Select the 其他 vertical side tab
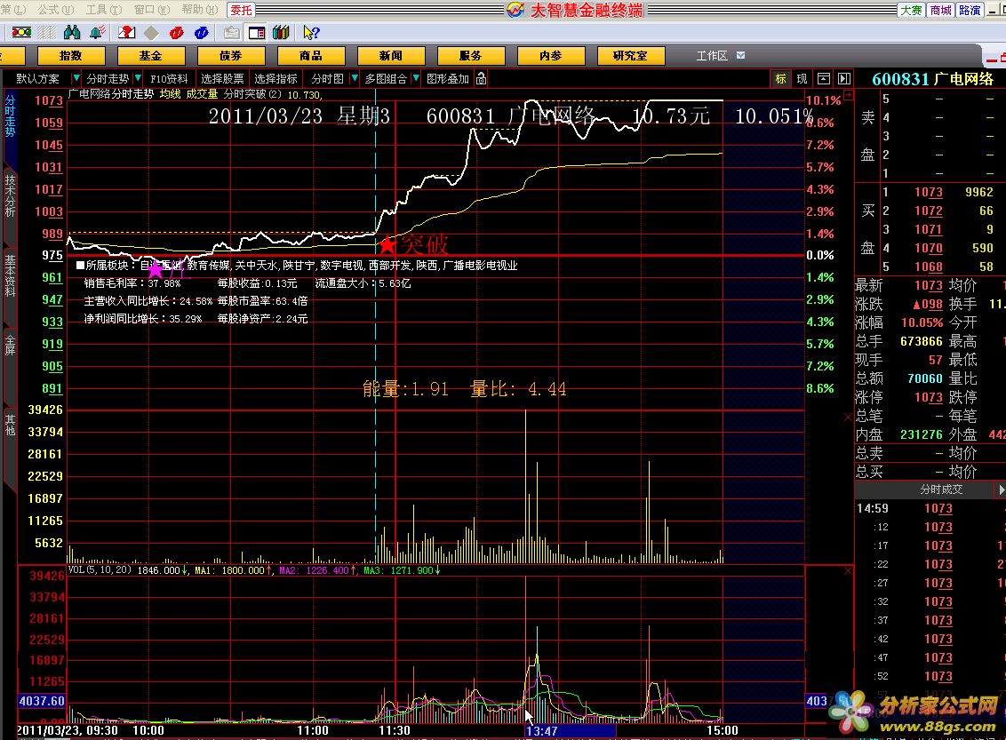Screen dimensions: 1006x740 click(x=10, y=425)
